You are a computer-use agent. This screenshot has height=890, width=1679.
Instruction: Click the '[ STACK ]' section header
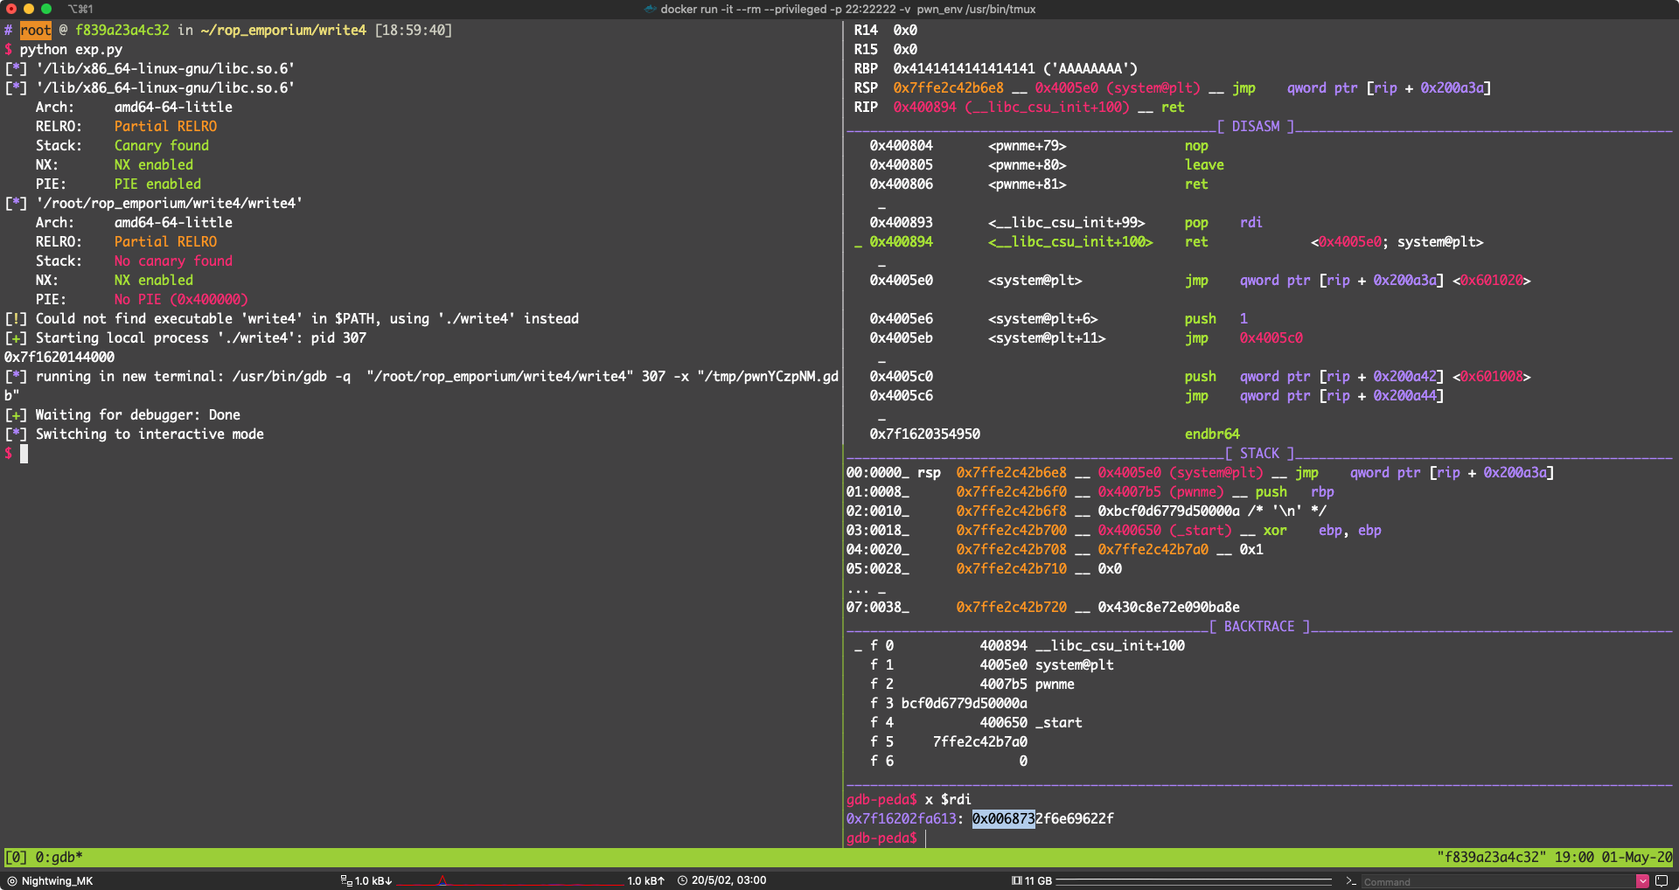coord(1259,453)
